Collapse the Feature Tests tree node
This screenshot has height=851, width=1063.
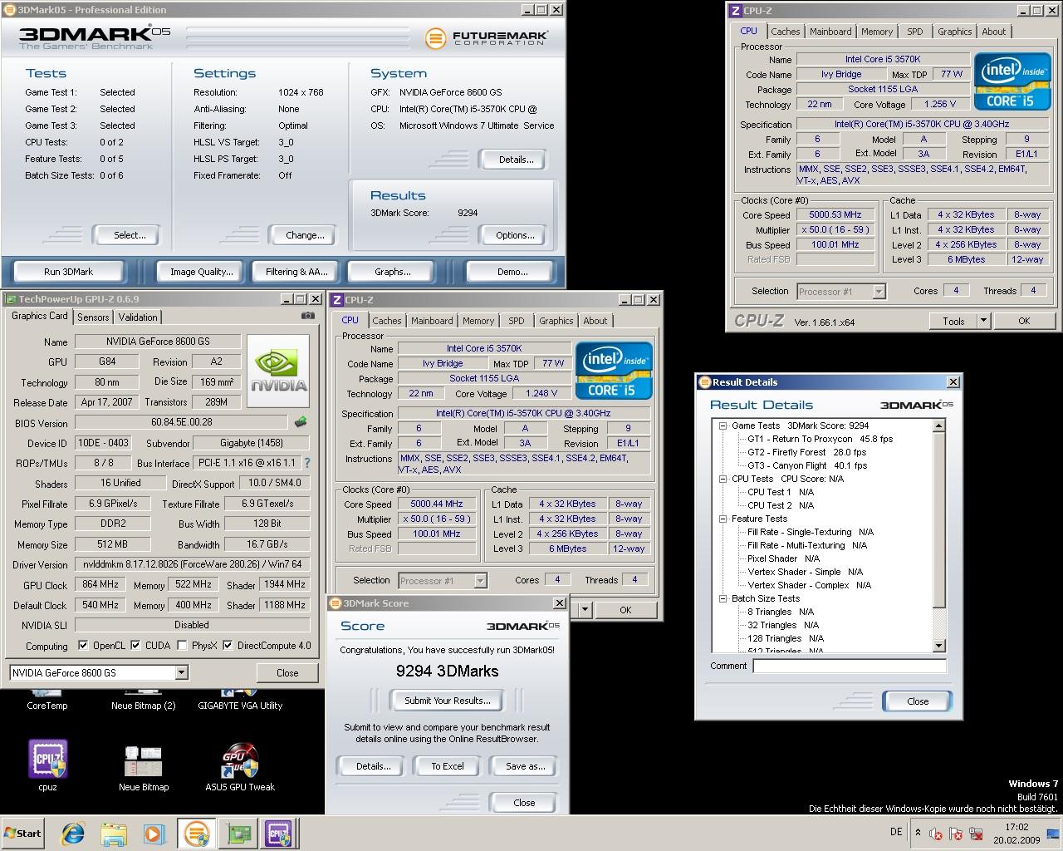click(x=723, y=519)
